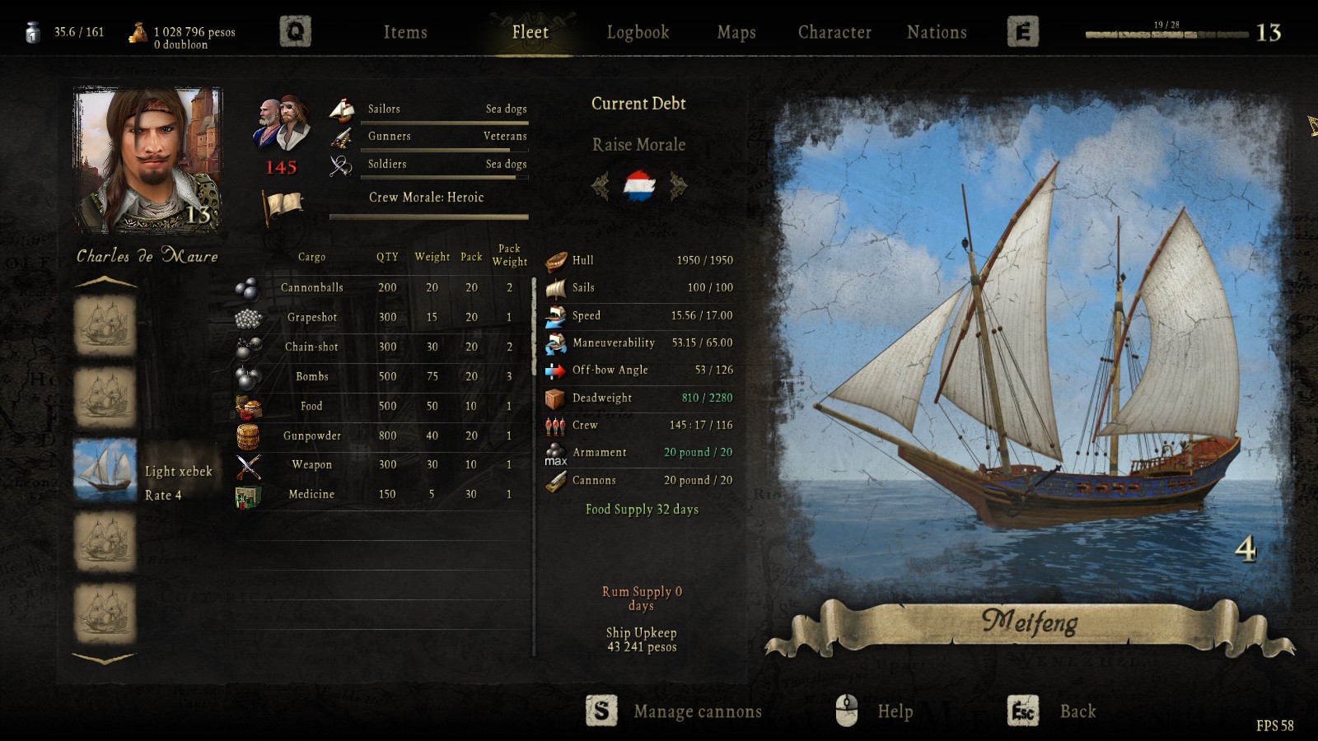Click the Cannonballs cargo icon
Image resolution: width=1318 pixels, height=741 pixels.
point(248,288)
